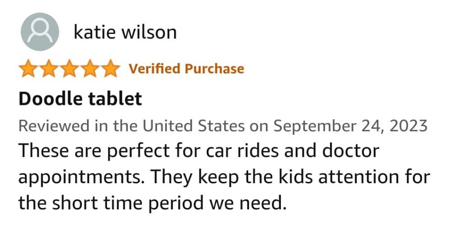Click the first orange rating star
The width and height of the screenshot is (463, 233).
(x=28, y=68)
